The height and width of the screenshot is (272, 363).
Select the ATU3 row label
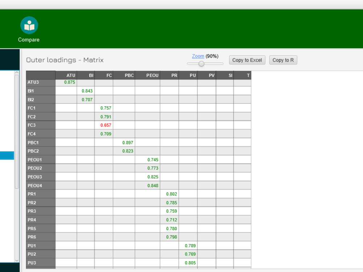click(33, 82)
